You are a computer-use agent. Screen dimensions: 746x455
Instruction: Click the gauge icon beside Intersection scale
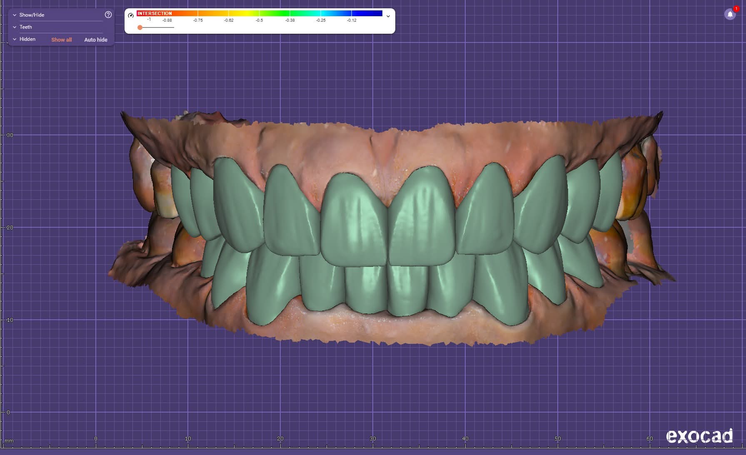click(131, 15)
